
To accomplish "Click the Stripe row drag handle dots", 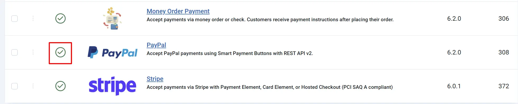I will pyautogui.click(x=33, y=86).
